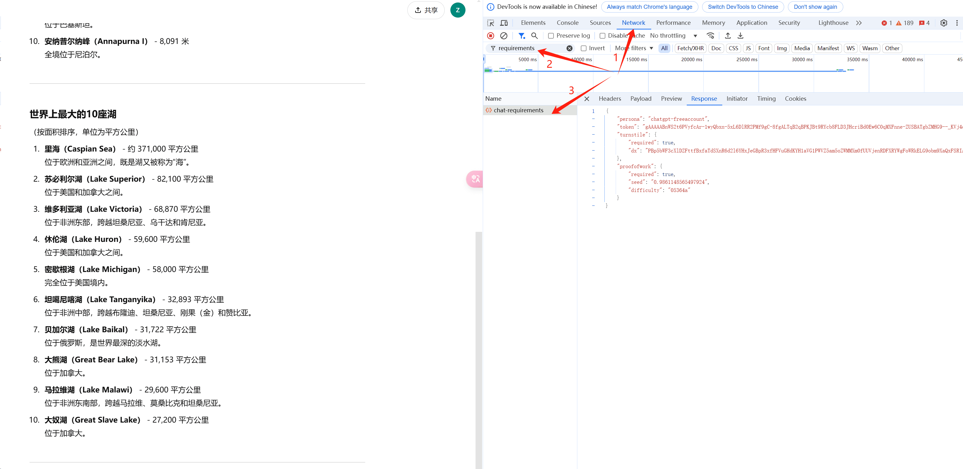Enable the Preserve log checkbox
The image size is (963, 469).
coord(551,36)
